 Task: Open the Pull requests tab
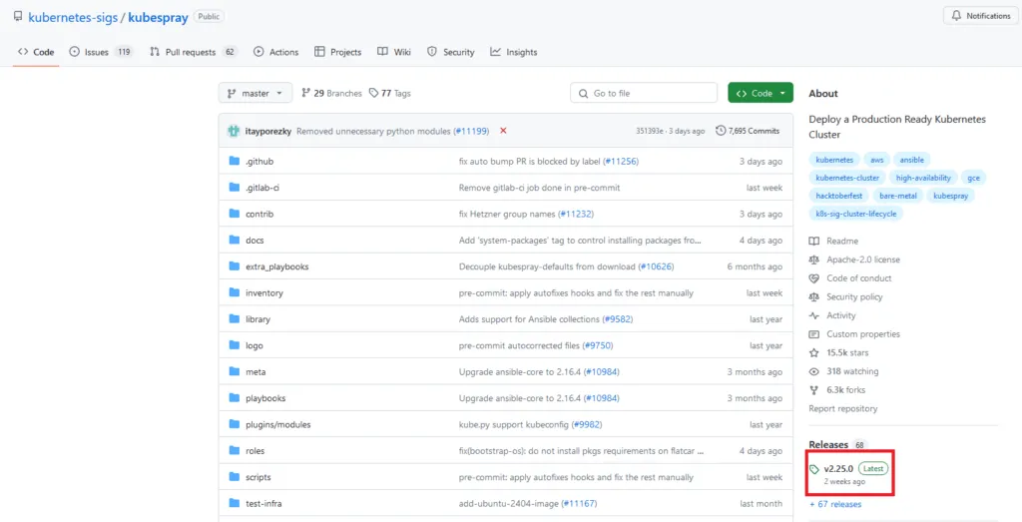(x=193, y=52)
